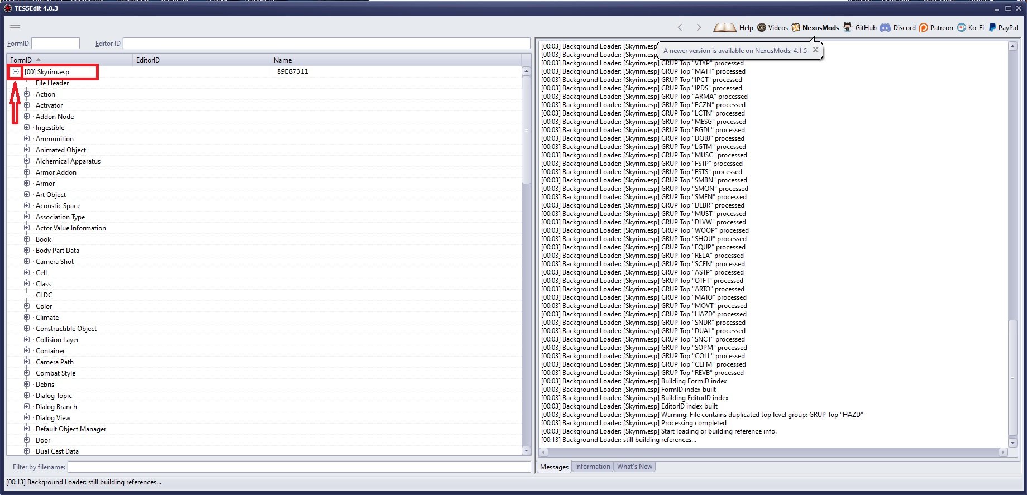This screenshot has width=1027, height=495.
Task: Open the Discord toolbar icon
Action: coord(885,27)
